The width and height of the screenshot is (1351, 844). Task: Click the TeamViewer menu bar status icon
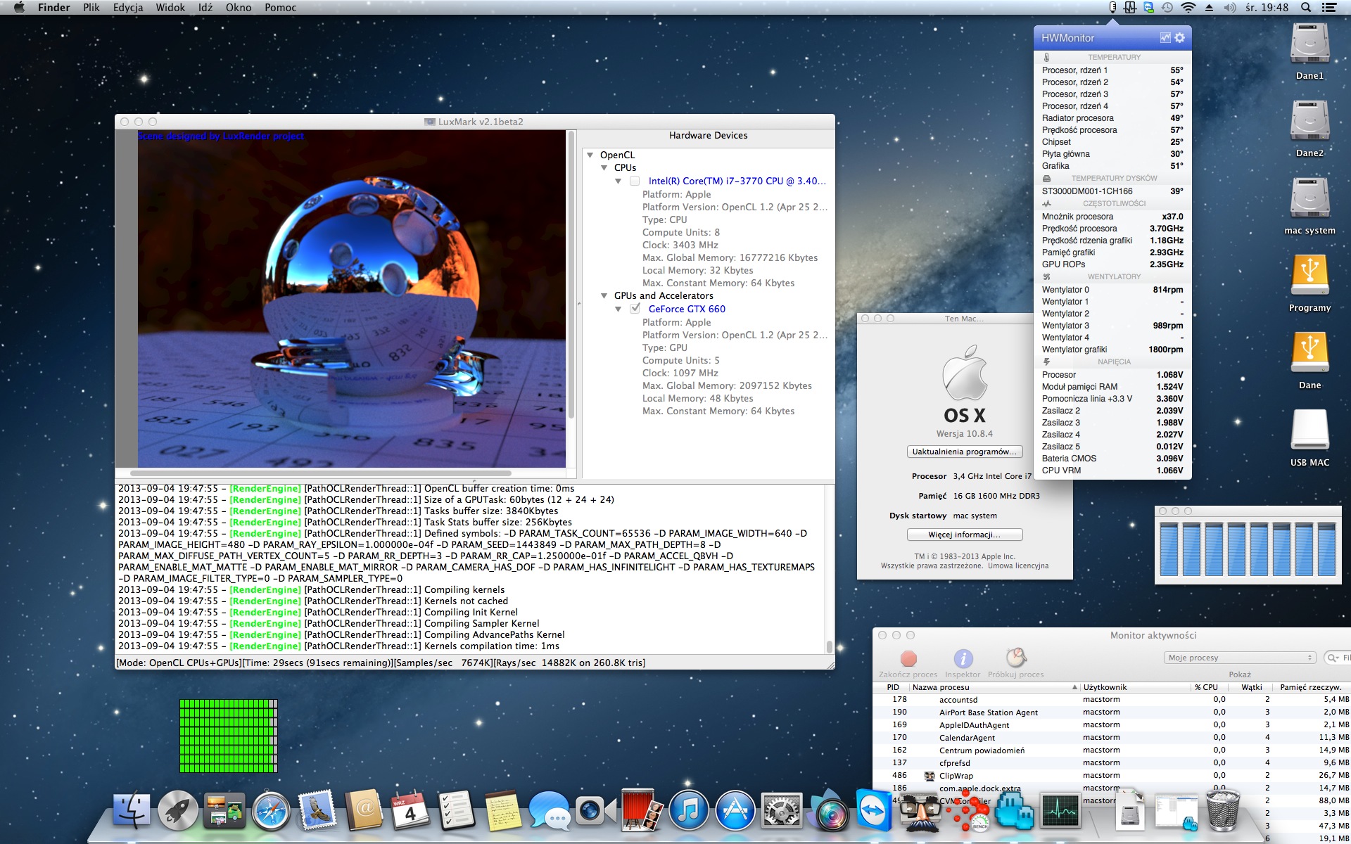[1149, 8]
